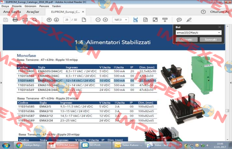Select code 11E016565 in the table
Screen dimensions: 232x149
point(26,85)
